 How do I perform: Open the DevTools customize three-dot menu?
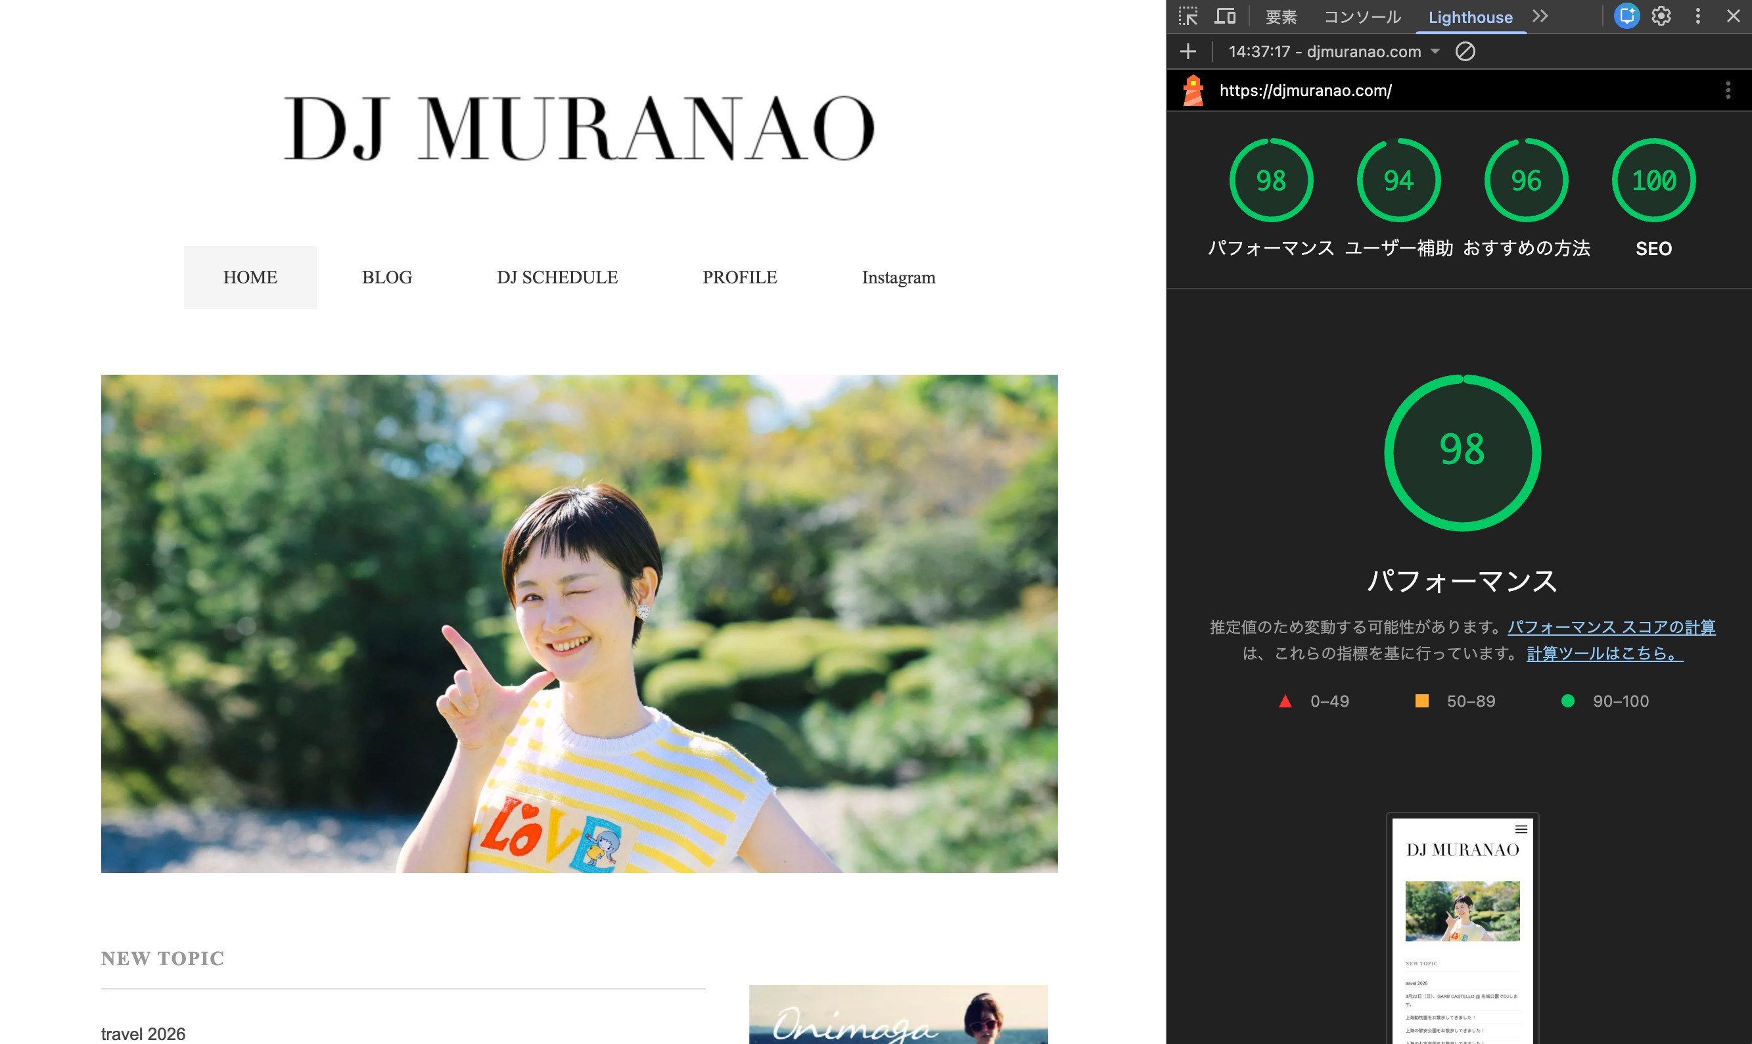pyautogui.click(x=1697, y=16)
